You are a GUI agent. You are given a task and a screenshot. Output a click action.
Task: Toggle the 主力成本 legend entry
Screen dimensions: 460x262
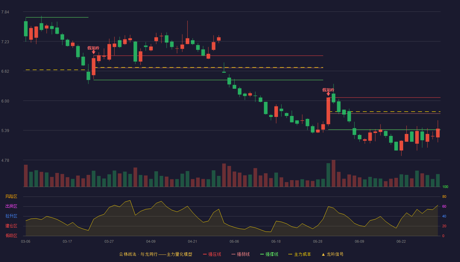click(300, 254)
